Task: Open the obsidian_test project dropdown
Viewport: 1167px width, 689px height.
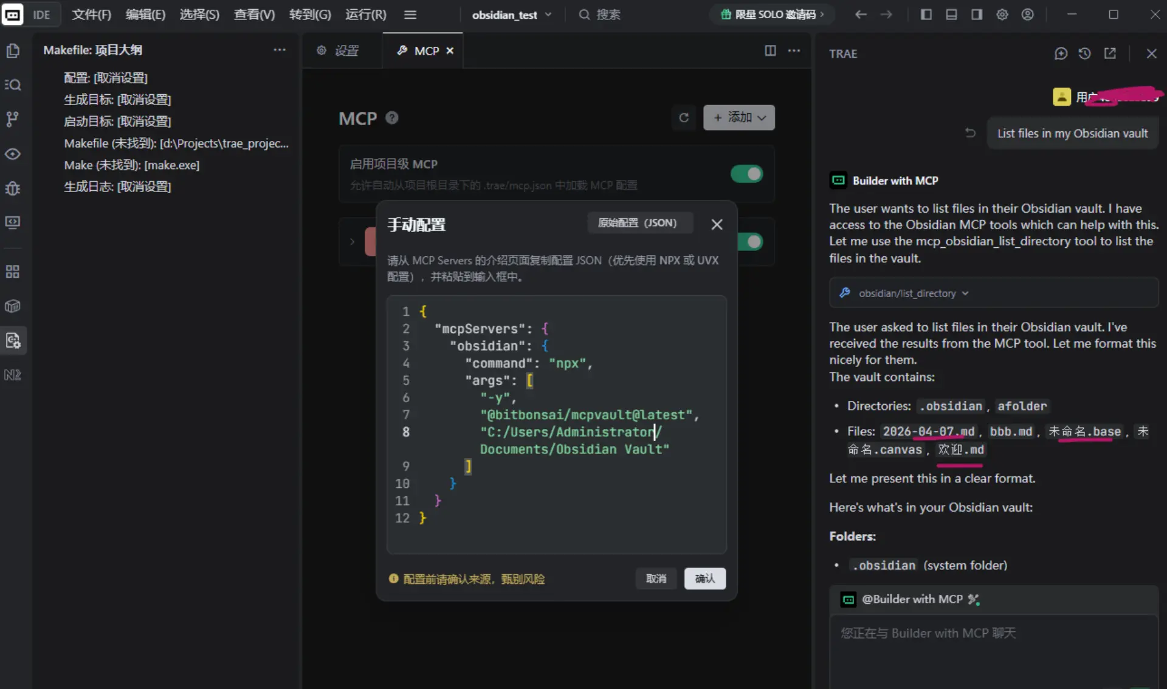Action: coord(512,15)
